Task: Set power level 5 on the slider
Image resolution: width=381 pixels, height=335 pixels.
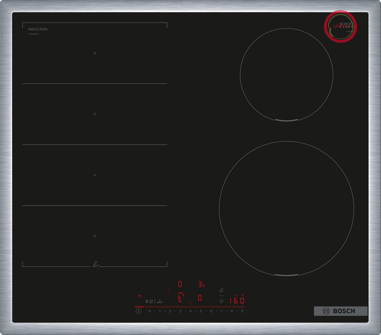Action: [x=201, y=311]
